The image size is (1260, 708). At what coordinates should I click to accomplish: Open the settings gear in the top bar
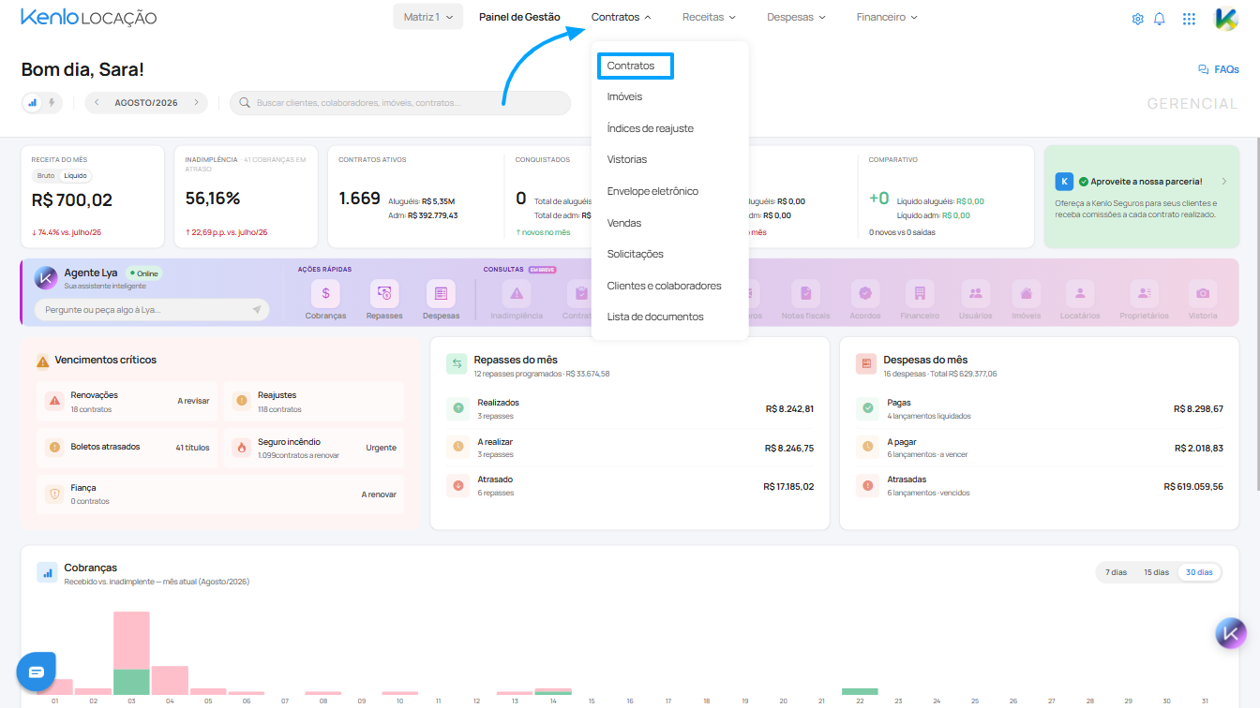pos(1137,18)
